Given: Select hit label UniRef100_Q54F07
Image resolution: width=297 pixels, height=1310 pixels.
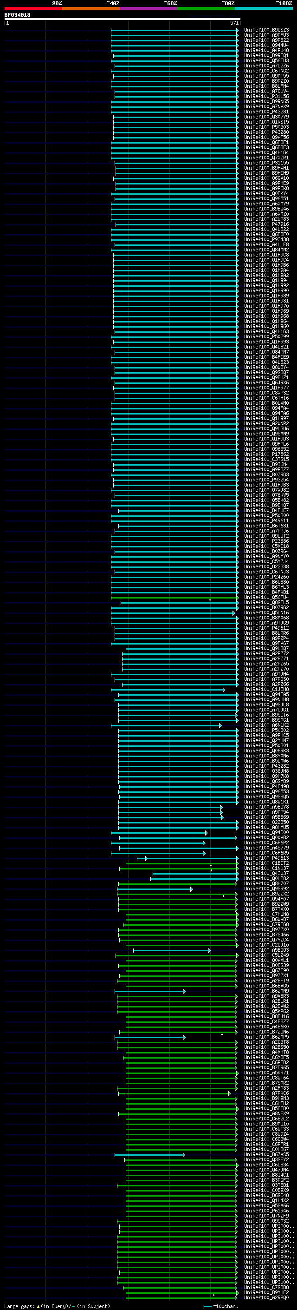Looking at the screenshot, I should pos(266,899).
